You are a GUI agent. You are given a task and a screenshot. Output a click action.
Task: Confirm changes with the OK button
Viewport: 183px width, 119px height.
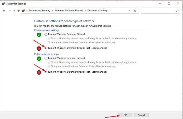[125, 115]
